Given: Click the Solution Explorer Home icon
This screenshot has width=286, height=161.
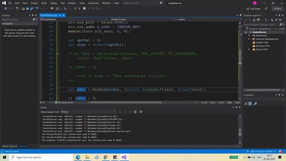Looking at the screenshot, I should coord(254,20).
